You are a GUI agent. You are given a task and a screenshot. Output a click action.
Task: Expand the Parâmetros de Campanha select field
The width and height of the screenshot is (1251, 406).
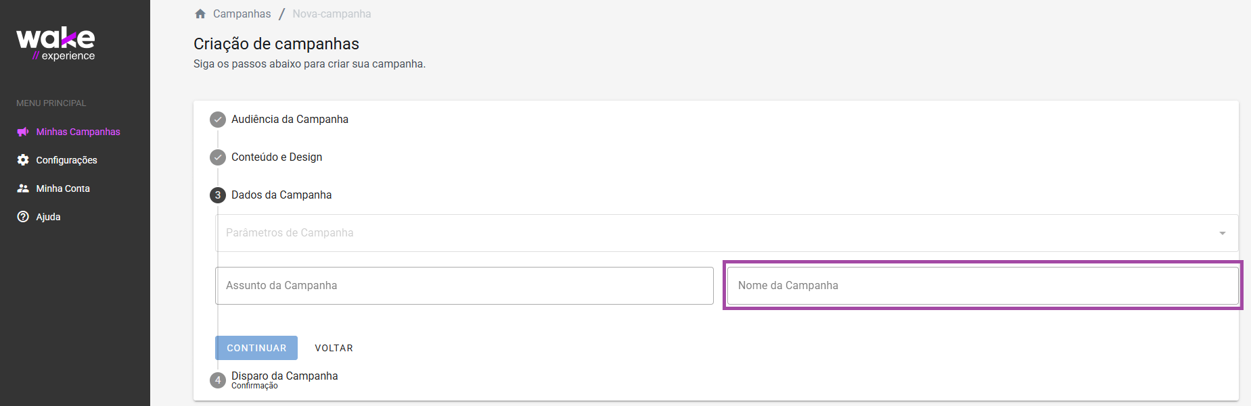pos(727,233)
